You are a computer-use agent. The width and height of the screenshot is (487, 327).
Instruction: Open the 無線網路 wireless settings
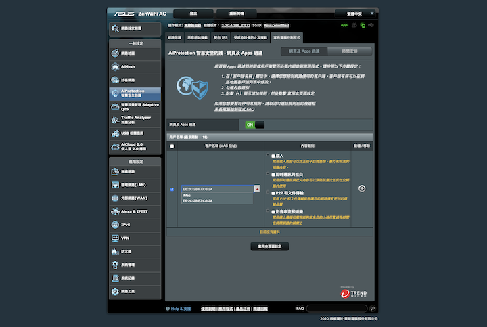point(135,171)
